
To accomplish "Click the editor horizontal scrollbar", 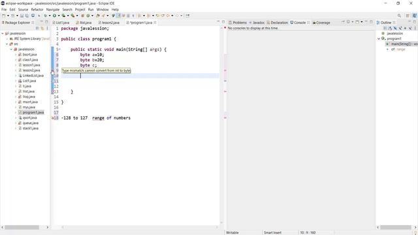I will [139, 227].
